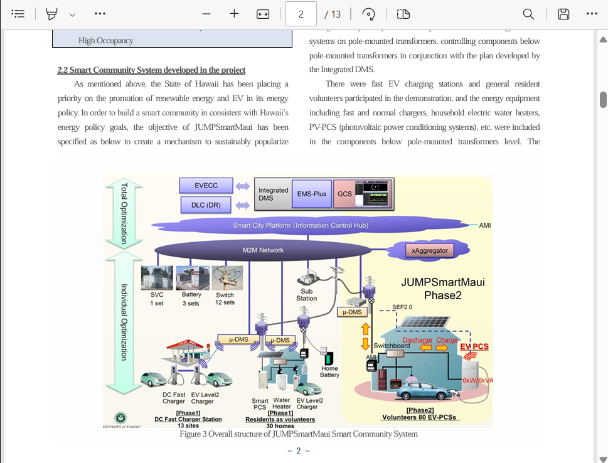Click the scrollbar down arrow

[603, 459]
